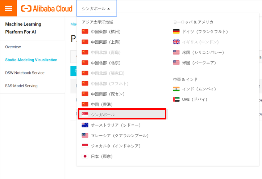Select ジャカルタ (インドネシア) region
This screenshot has width=262, height=179.
point(116,146)
